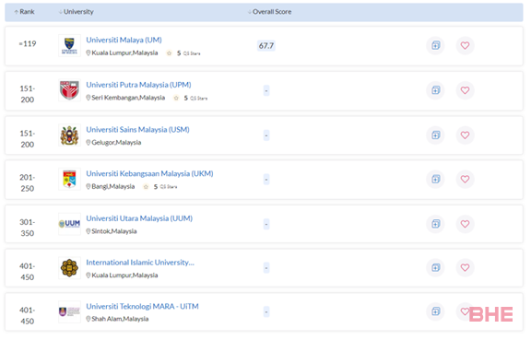Add Universiti Kebangsaan Malaysia to compare

click(x=435, y=179)
